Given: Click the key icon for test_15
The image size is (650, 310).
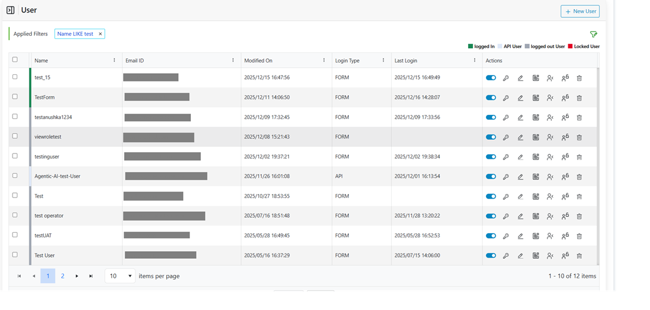Looking at the screenshot, I should pyautogui.click(x=506, y=78).
